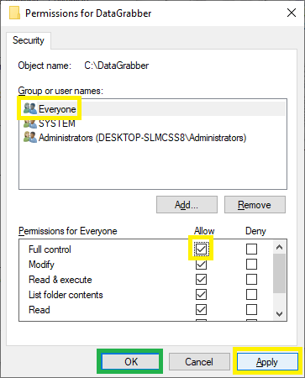The image size is (305, 378).
Task: Click the Read & execute permission label
Action: tap(60, 280)
